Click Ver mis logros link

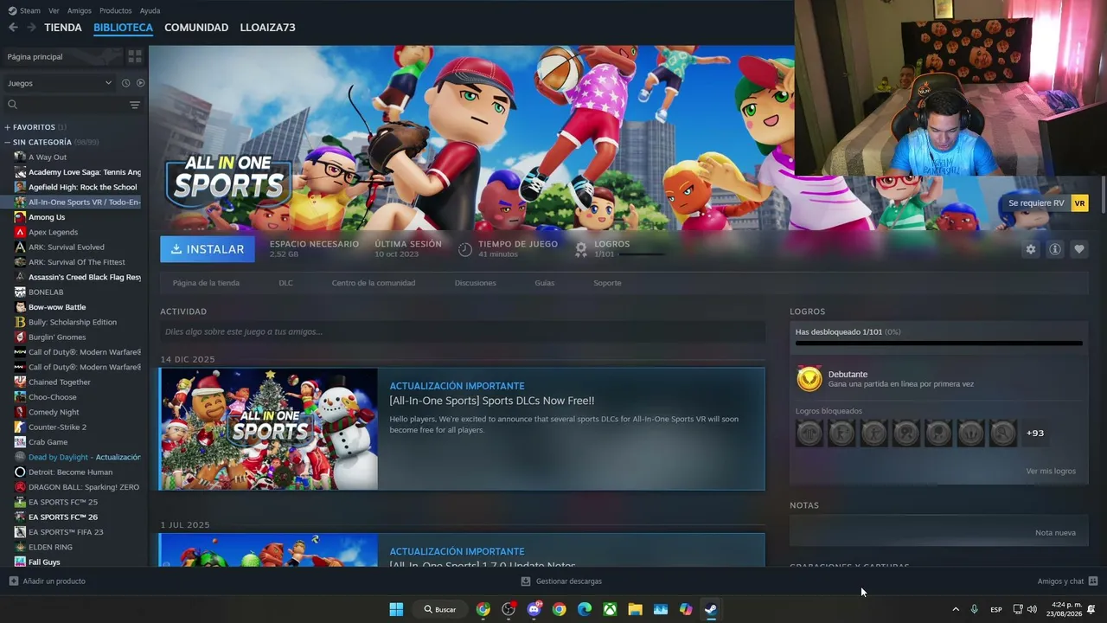1051,472
